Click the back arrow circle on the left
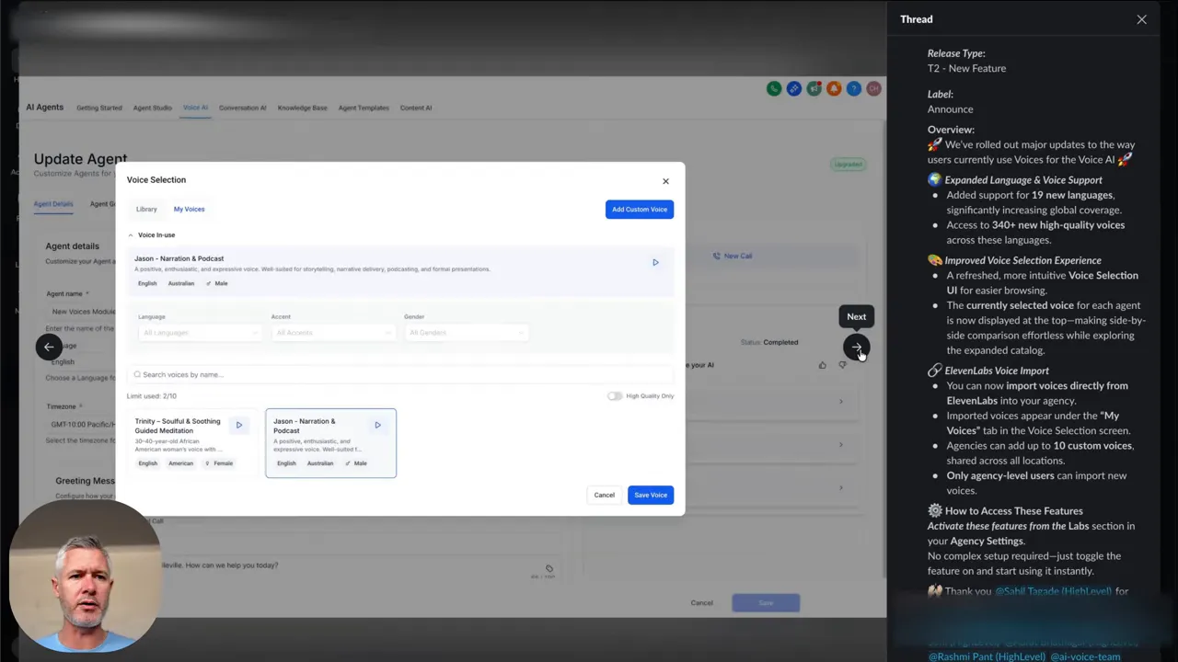The width and height of the screenshot is (1178, 662). coord(49,347)
